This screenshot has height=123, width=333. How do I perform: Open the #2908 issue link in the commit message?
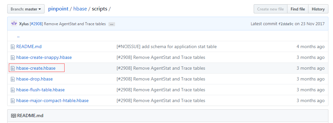[36, 24]
